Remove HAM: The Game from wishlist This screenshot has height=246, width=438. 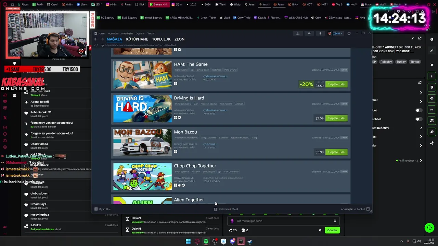(344, 70)
